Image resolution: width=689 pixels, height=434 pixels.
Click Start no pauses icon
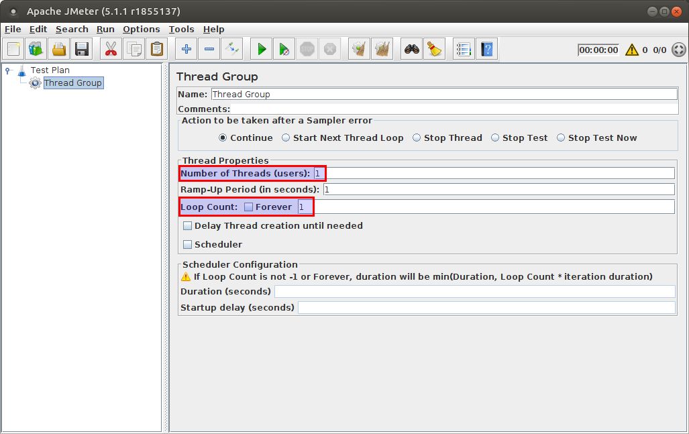tap(284, 49)
